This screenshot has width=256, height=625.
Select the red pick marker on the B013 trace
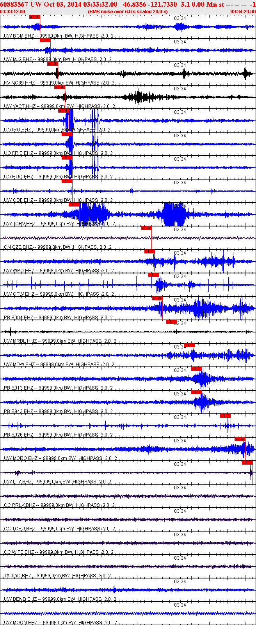point(197,369)
